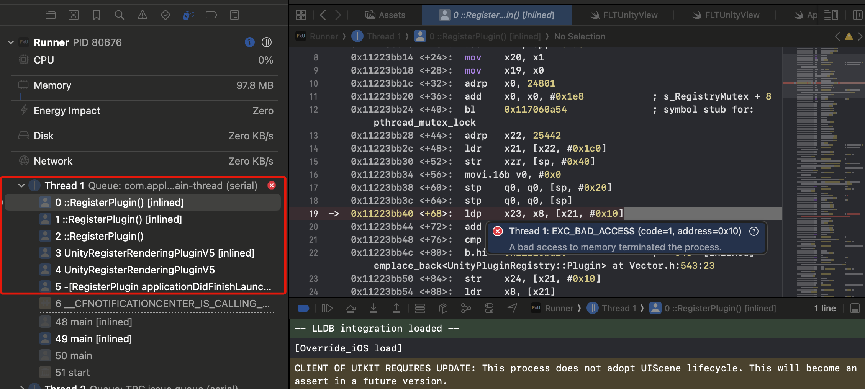This screenshot has height=389, width=865.
Task: Select the 0 ::Register...in() [inlined] tab
Action: point(496,15)
